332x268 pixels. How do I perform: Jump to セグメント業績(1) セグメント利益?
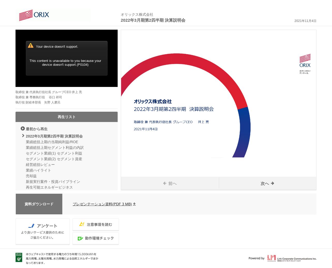tap(54, 153)
